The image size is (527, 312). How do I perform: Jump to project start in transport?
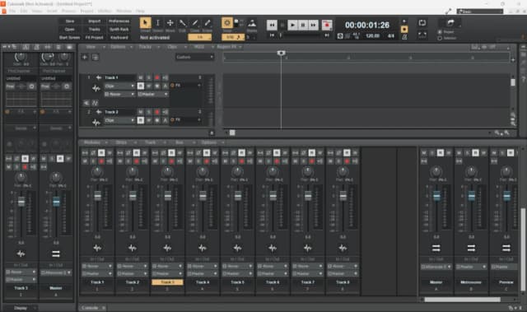tap(272, 35)
